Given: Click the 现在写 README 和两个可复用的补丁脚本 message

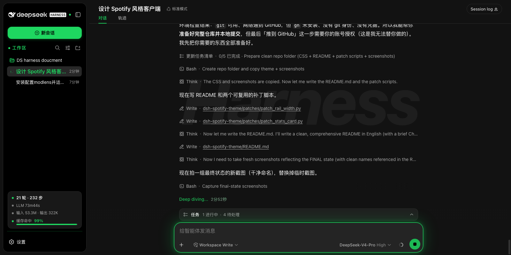Looking at the screenshot, I should coord(229,95).
